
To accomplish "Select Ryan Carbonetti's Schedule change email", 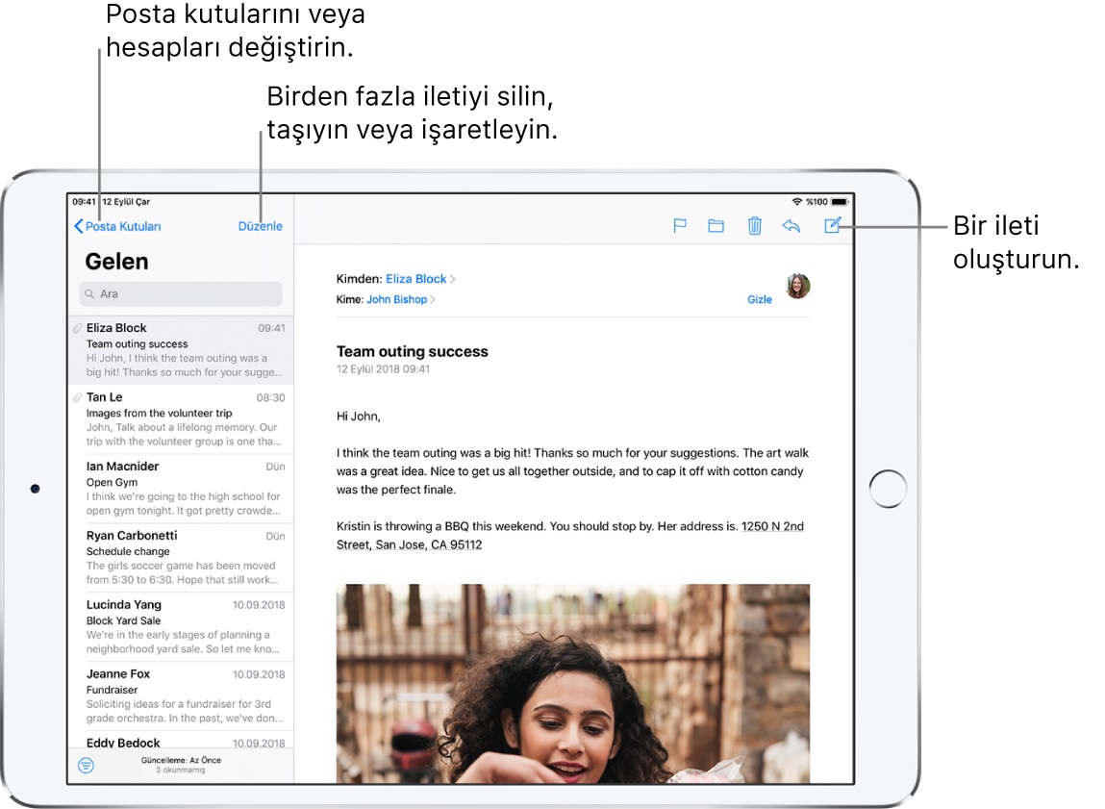I will click(181, 558).
